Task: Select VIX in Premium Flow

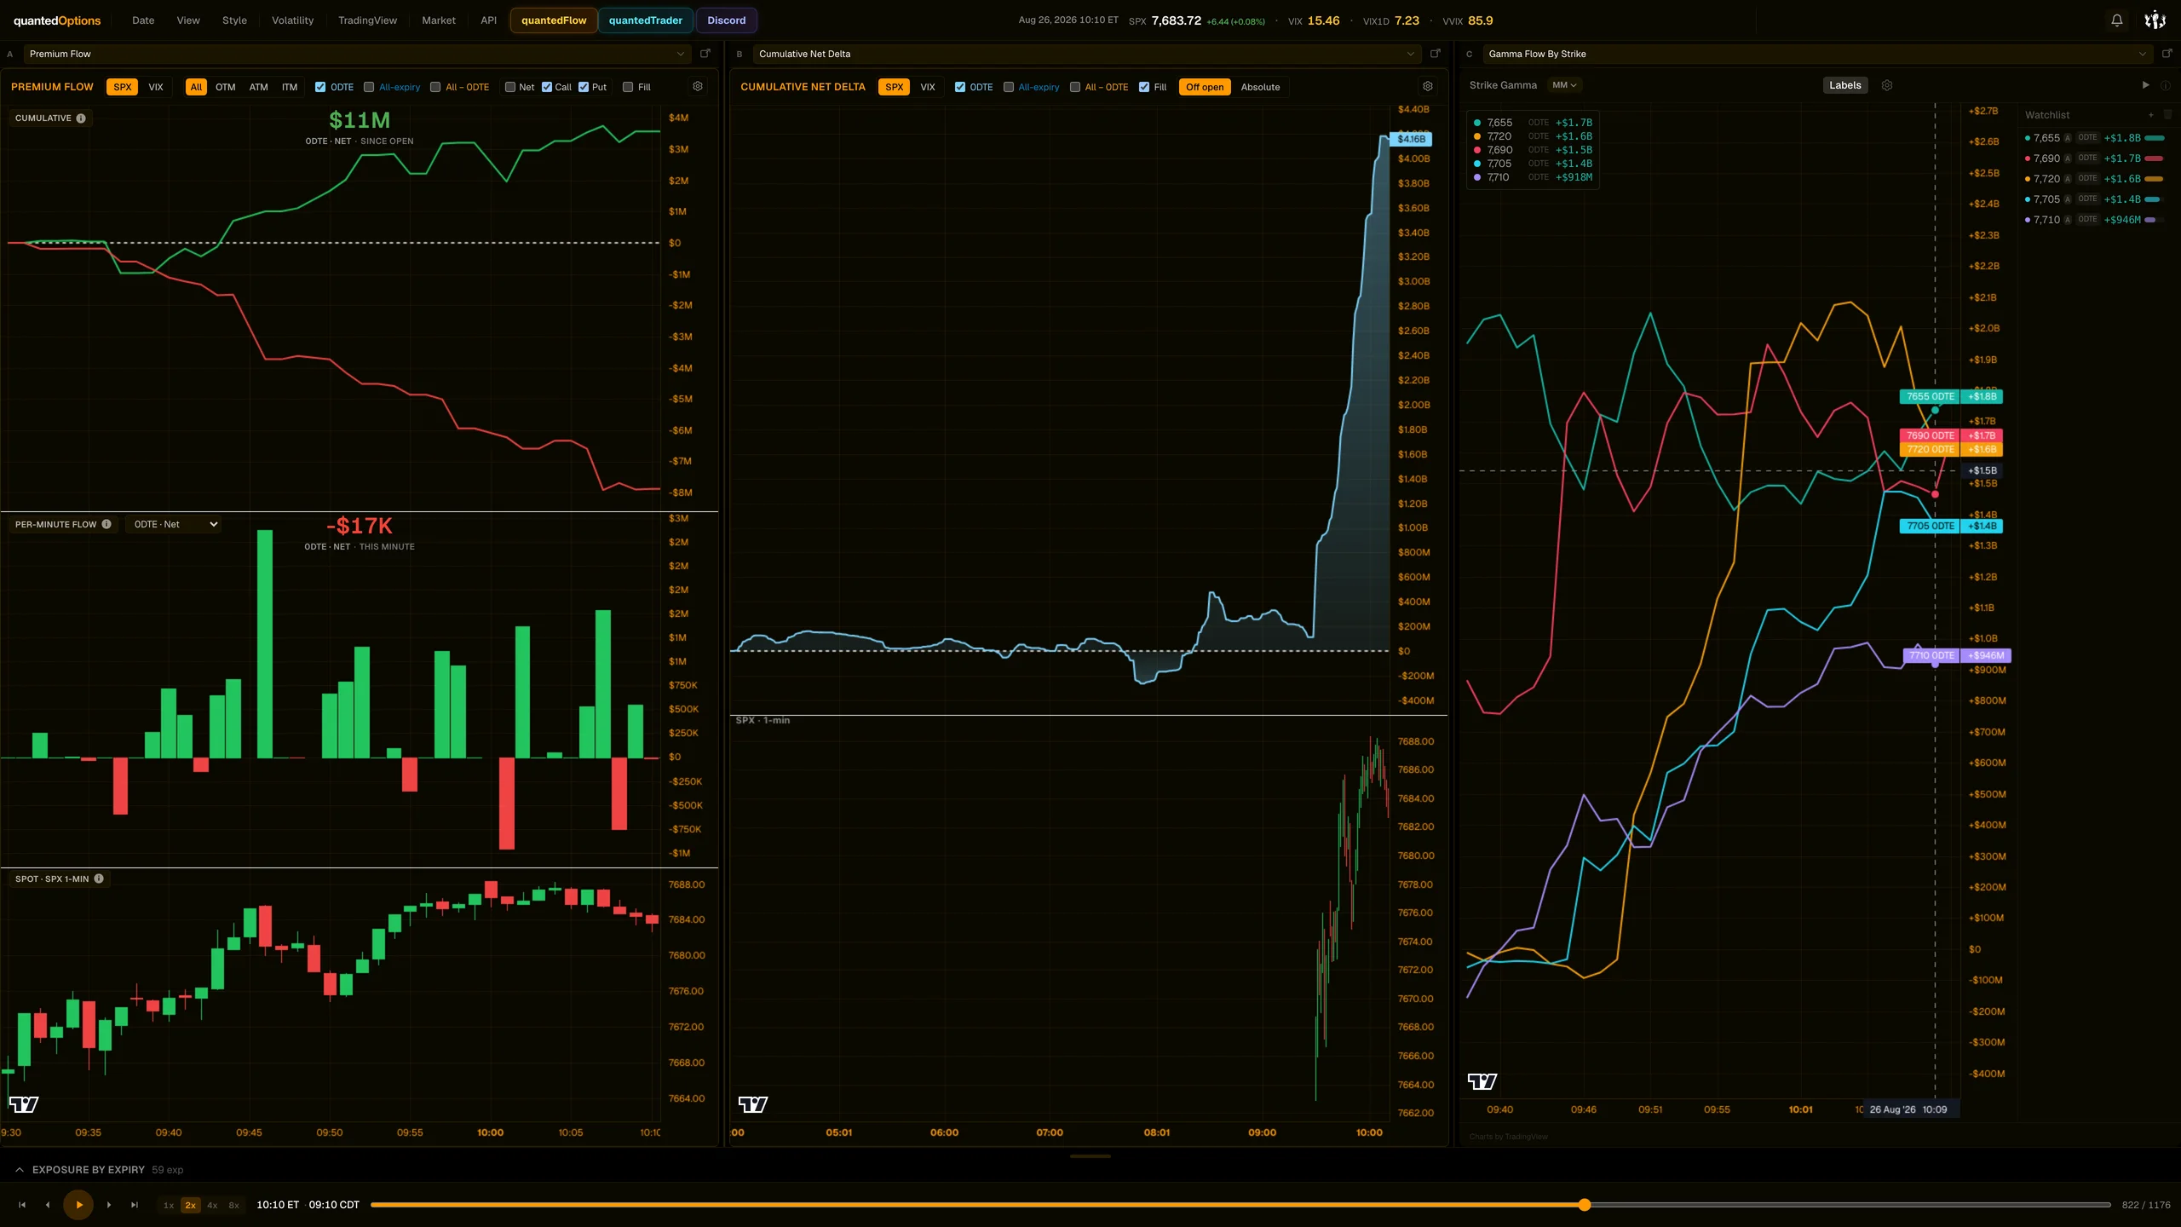Action: point(156,87)
